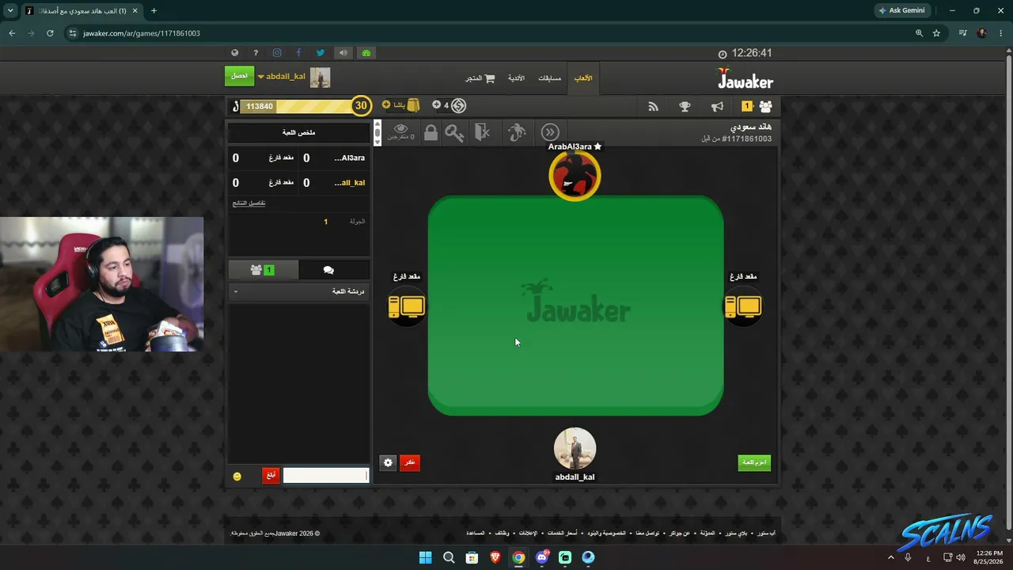Reload the Jawaker page

50,33
